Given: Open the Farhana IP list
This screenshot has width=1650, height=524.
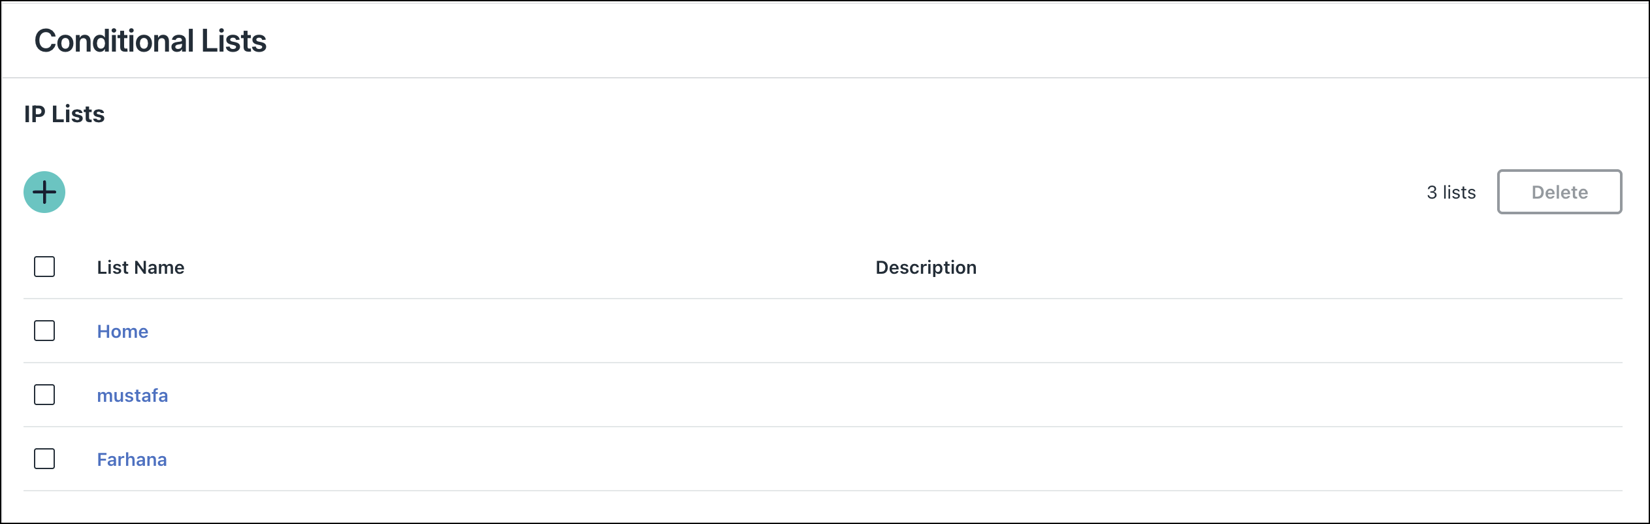Looking at the screenshot, I should pos(132,459).
